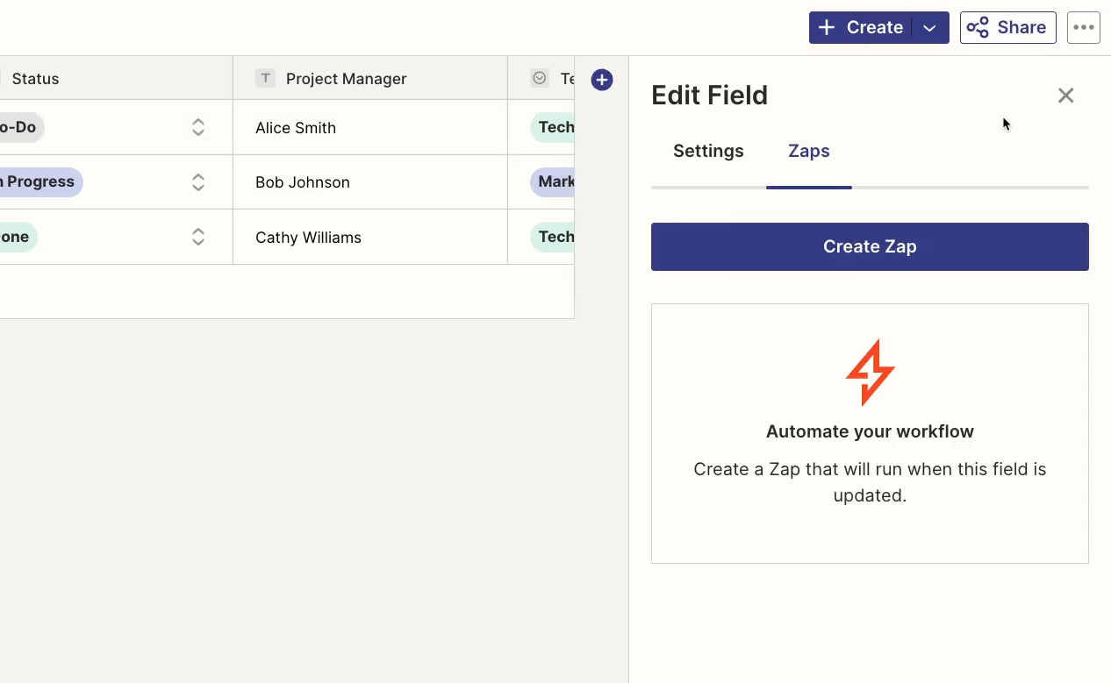Click the dropdown type icon in the Te column header

click(540, 78)
